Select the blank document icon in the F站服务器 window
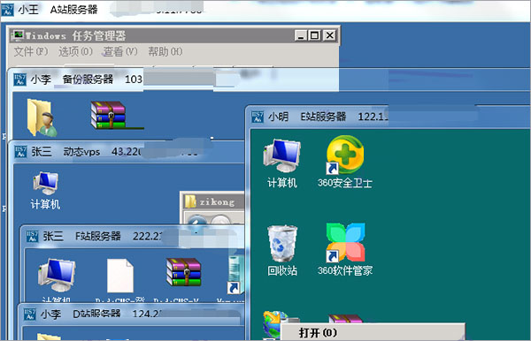 [x=120, y=276]
